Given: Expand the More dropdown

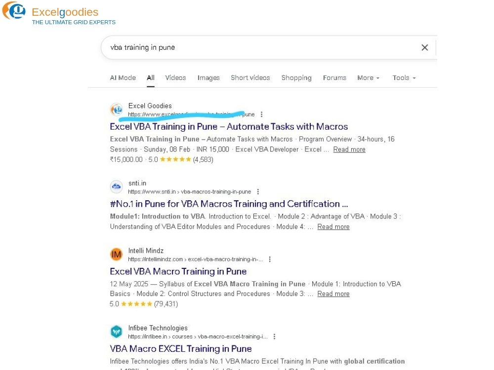Looking at the screenshot, I should point(369,78).
